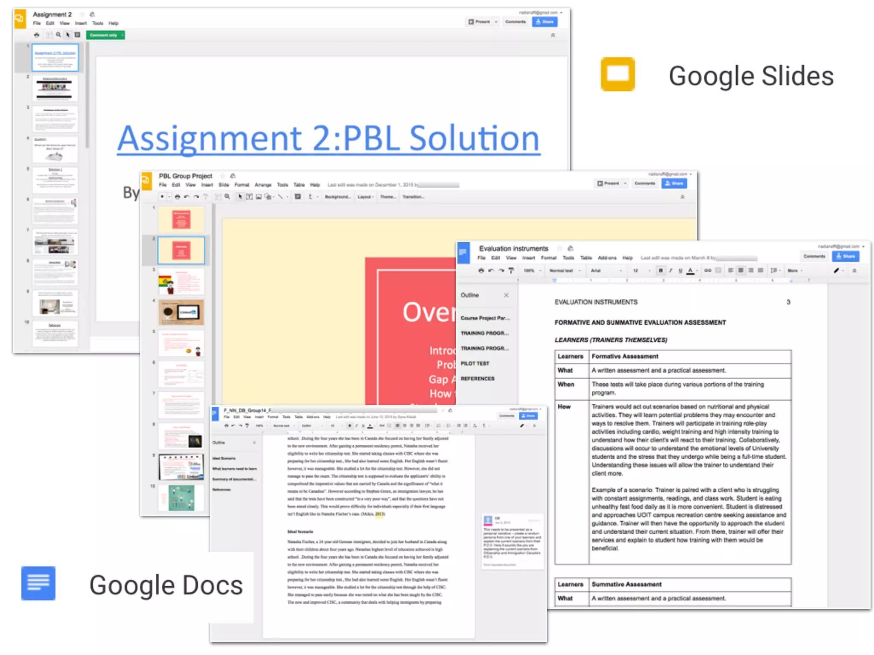Click Present button in Assignment 2 window
The width and height of the screenshot is (874, 655).
pos(479,22)
